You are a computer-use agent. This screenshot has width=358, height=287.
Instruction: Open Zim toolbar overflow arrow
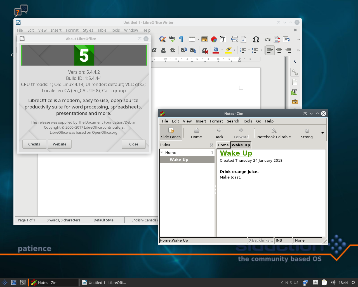[x=322, y=133]
